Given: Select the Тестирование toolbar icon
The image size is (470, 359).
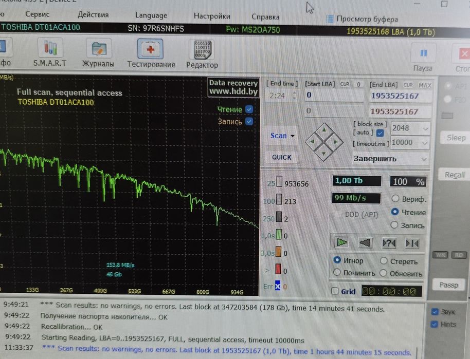Looking at the screenshot, I should tap(151, 49).
